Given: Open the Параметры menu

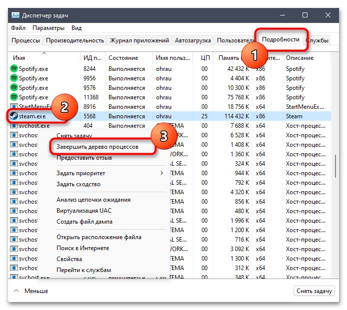Looking at the screenshot, I should [48, 28].
